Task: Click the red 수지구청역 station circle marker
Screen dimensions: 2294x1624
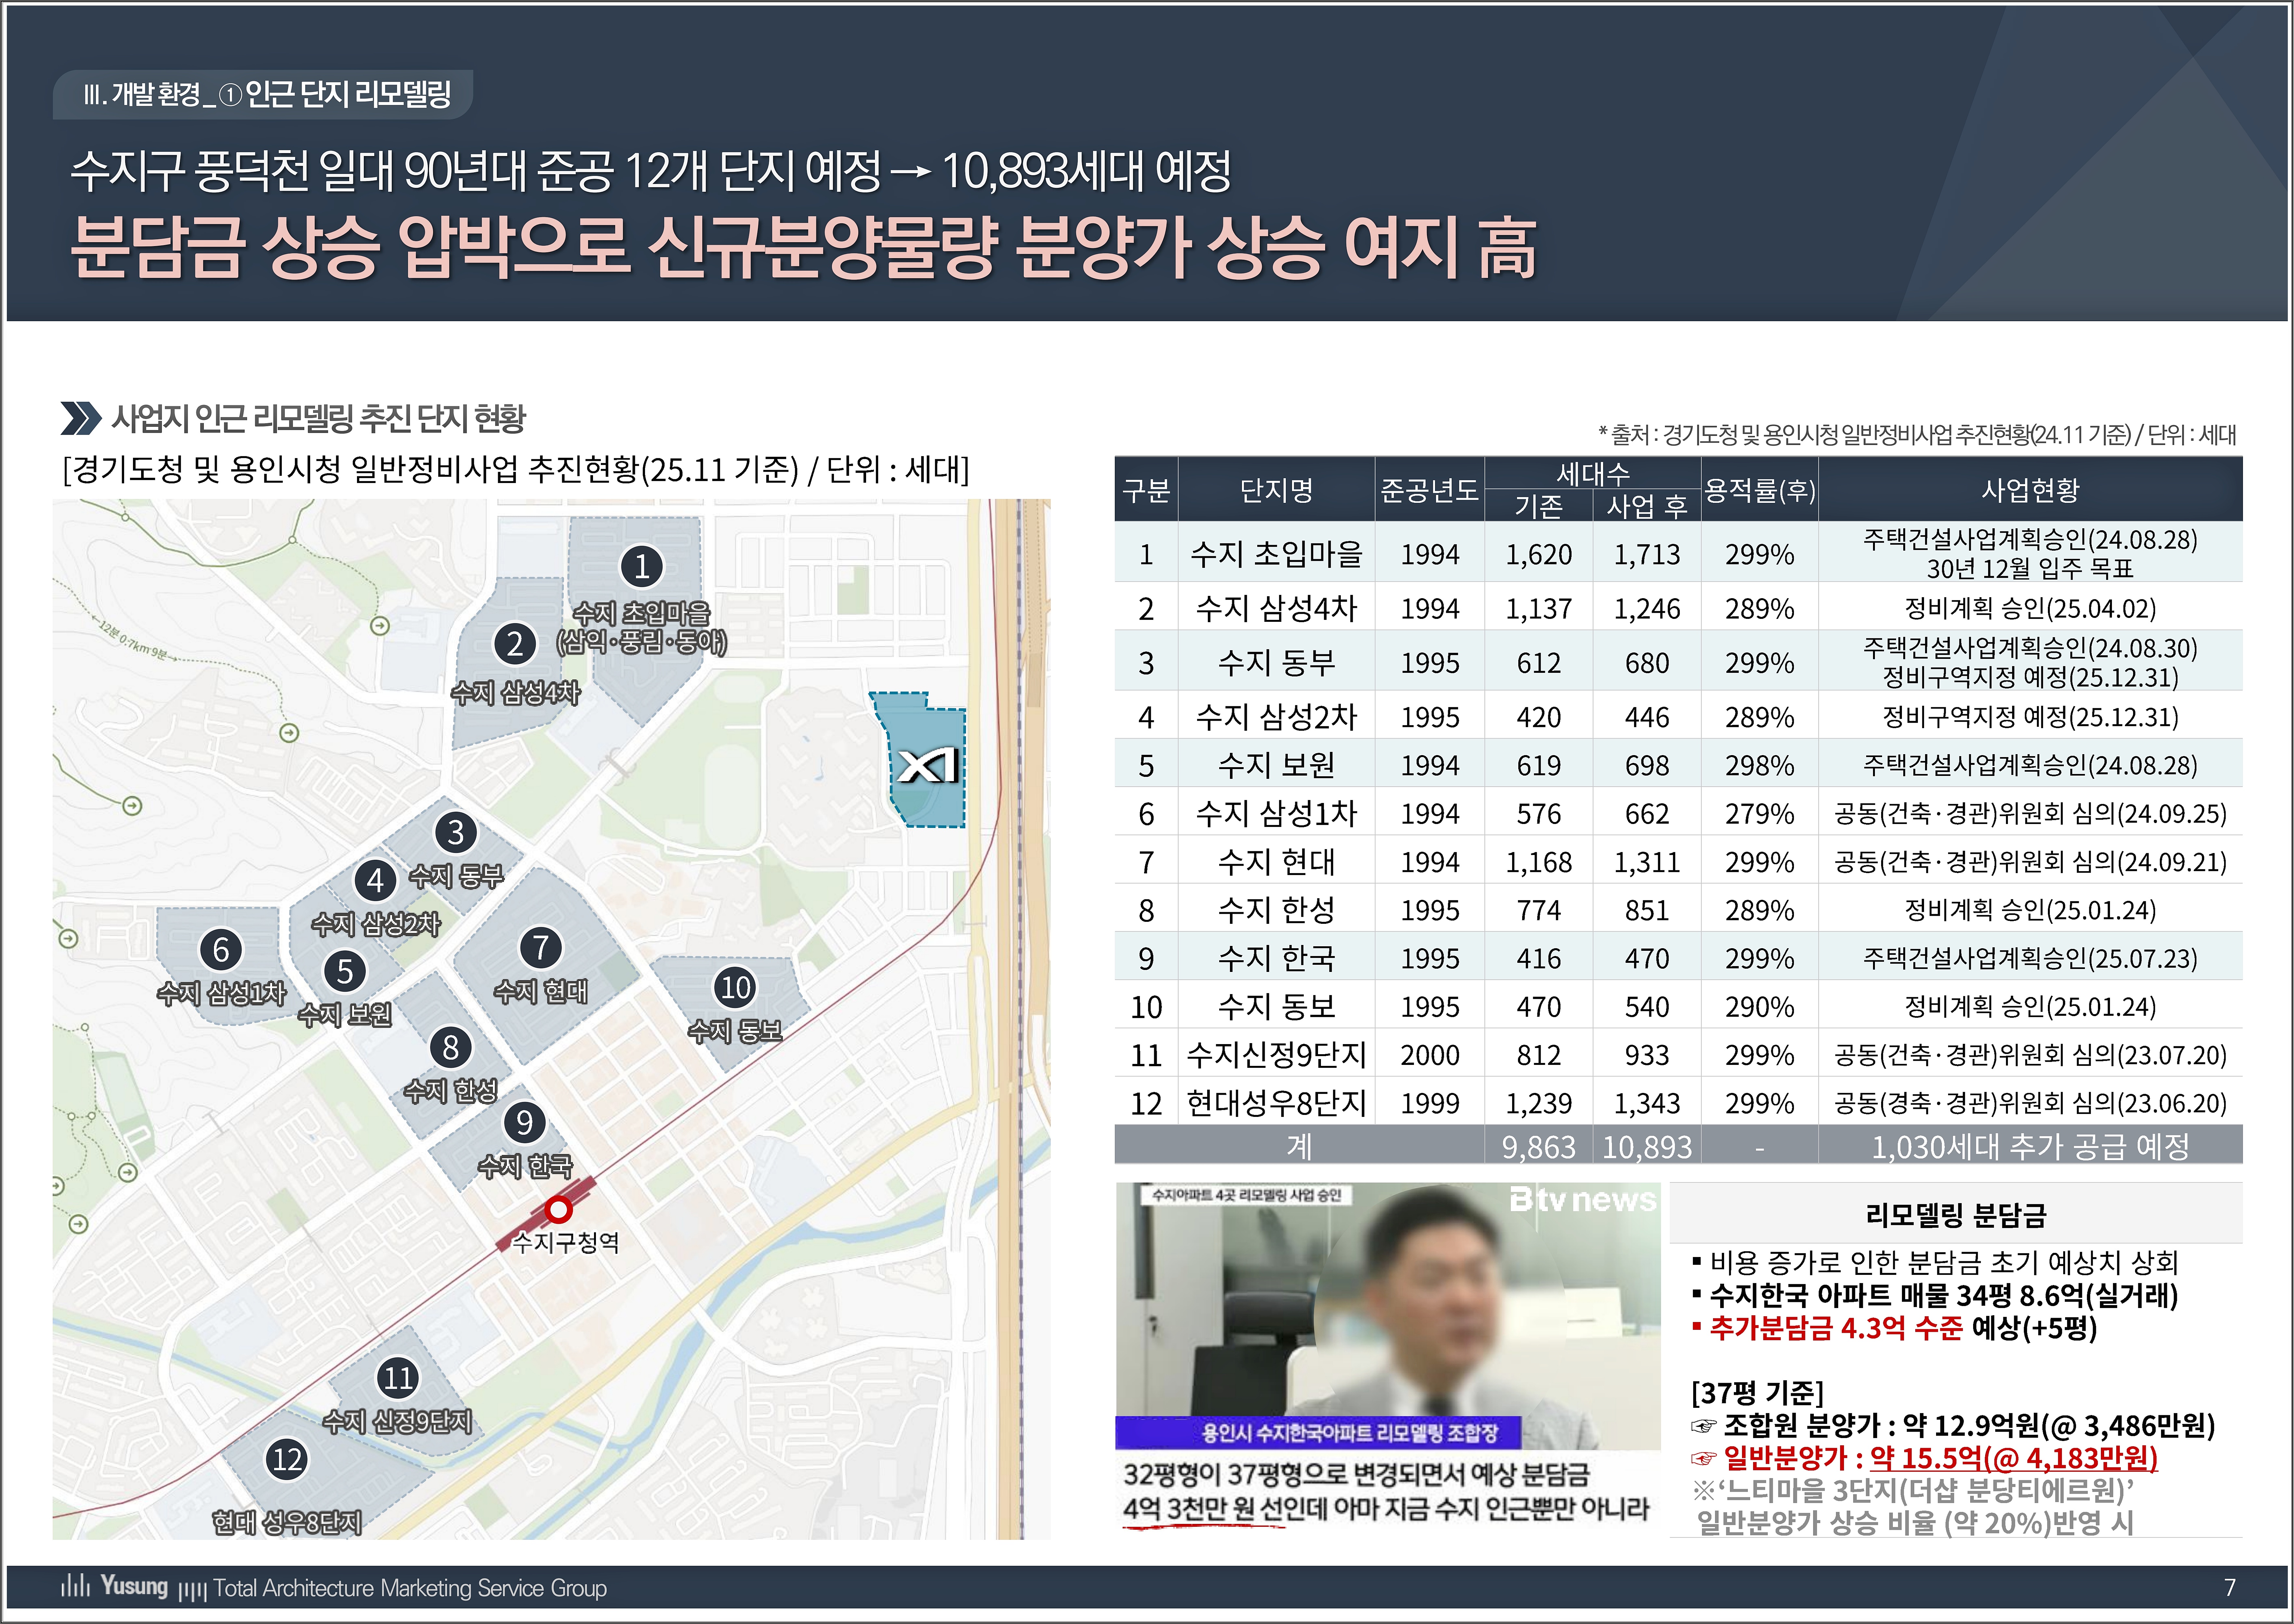Action: point(558,1210)
